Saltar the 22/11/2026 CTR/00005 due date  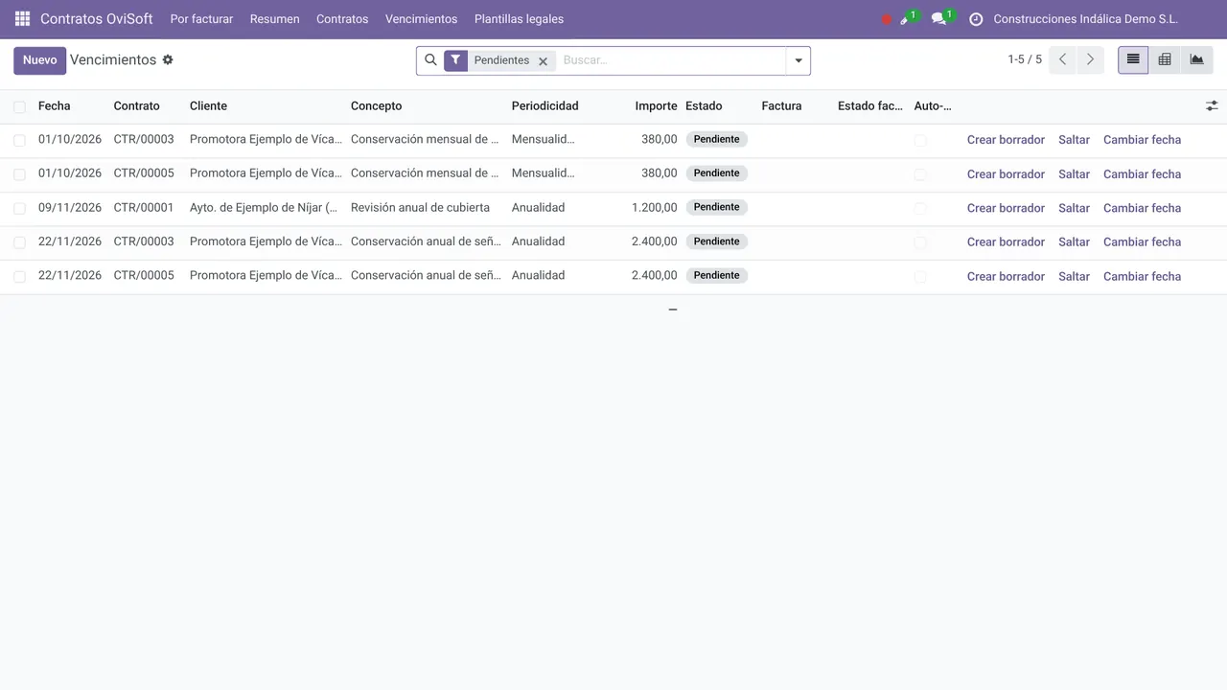[1074, 276]
